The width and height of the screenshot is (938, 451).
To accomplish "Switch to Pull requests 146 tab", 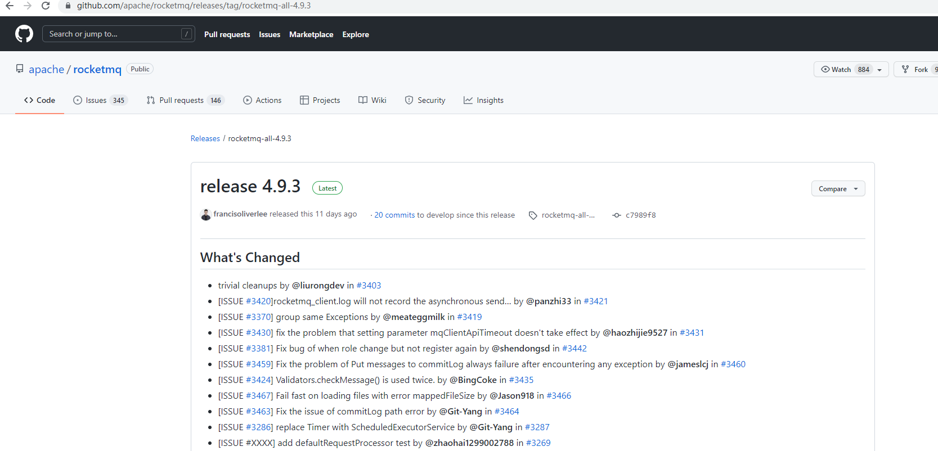I will click(x=185, y=100).
